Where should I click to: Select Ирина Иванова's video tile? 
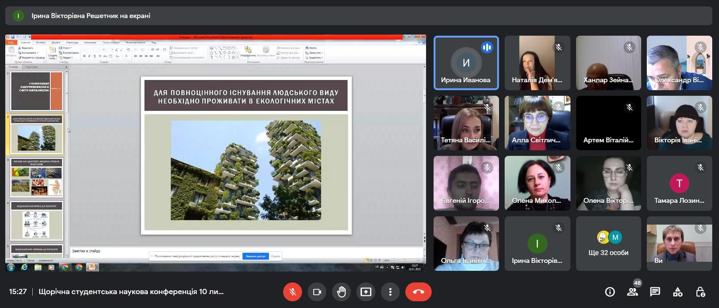466,63
